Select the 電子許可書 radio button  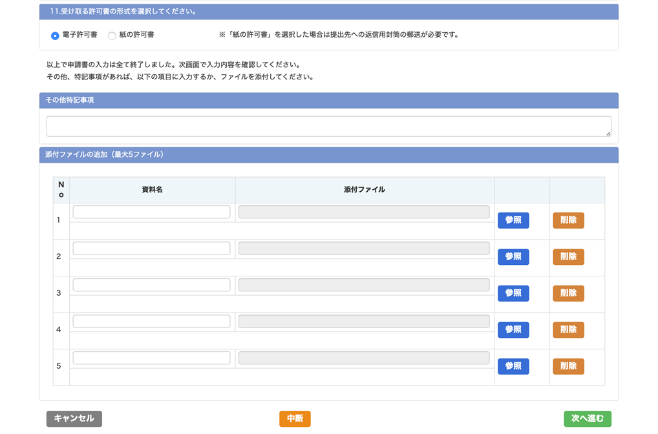tap(55, 36)
